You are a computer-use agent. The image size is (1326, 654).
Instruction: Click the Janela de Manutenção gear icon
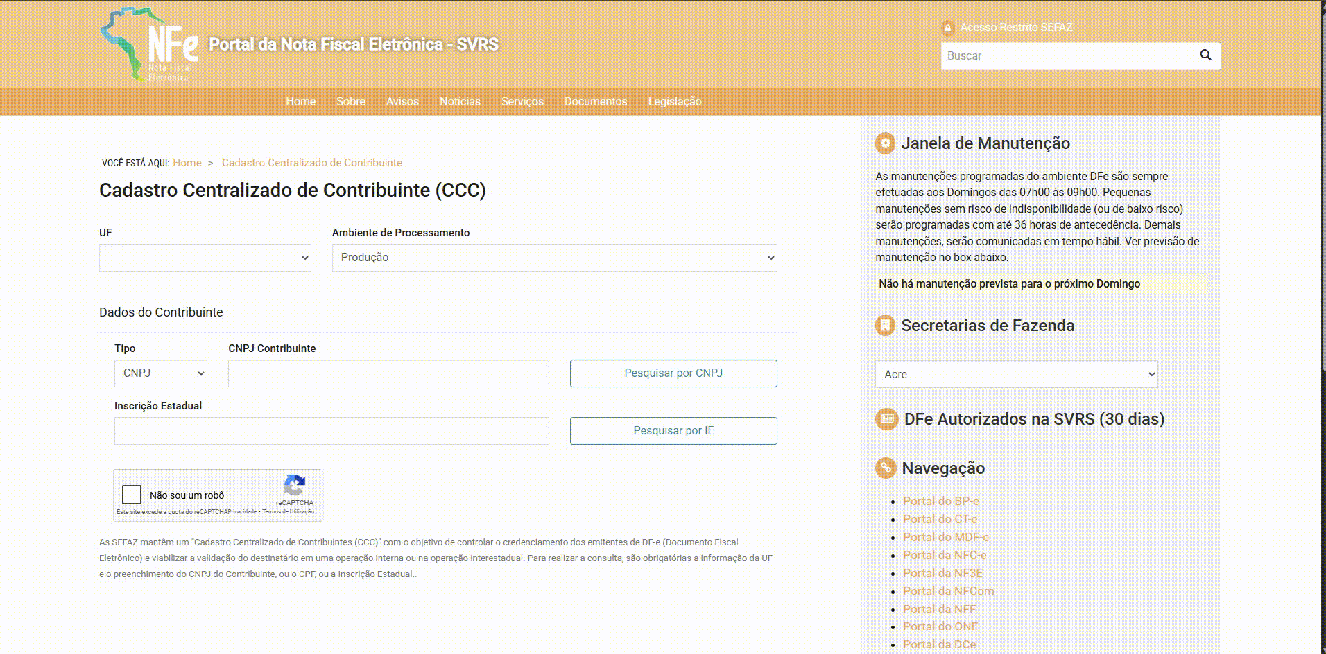tap(885, 143)
